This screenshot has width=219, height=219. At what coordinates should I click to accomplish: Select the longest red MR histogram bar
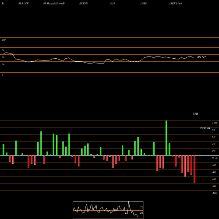tap(194, 169)
